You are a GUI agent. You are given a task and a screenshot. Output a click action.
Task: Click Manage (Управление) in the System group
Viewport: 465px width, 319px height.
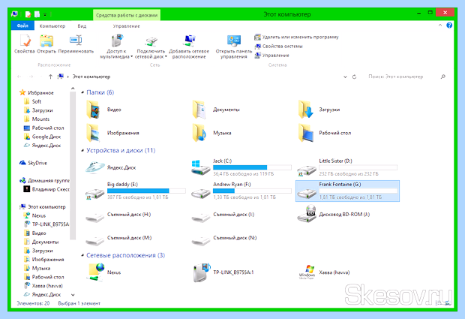[x=271, y=56]
